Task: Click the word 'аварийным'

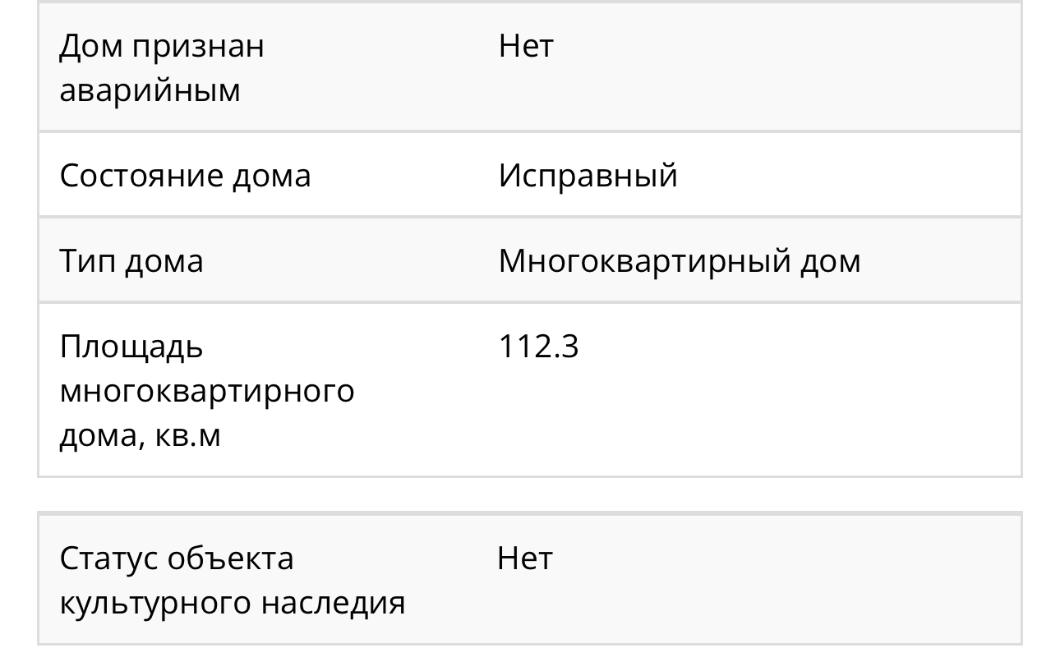Action: [x=150, y=90]
